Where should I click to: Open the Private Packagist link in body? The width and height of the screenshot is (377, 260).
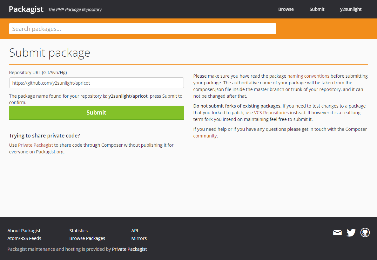tap(36, 145)
